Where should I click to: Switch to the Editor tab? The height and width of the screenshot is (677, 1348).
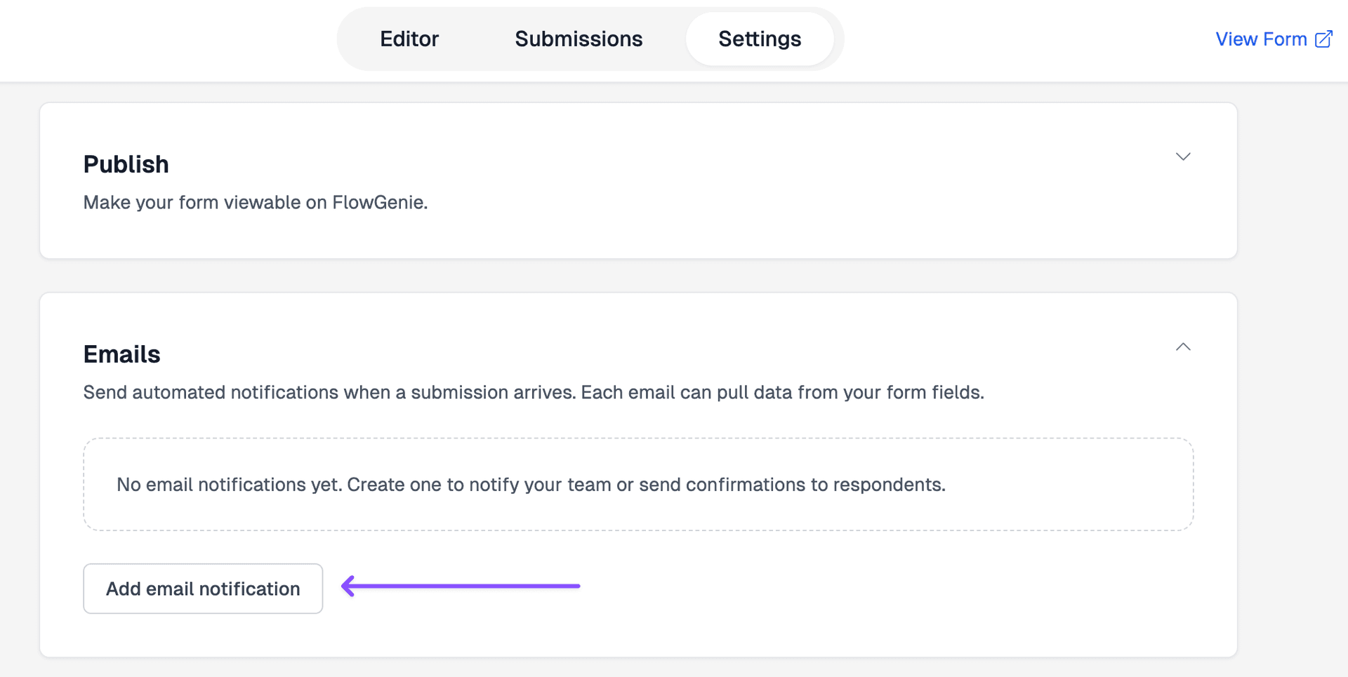[x=409, y=39]
